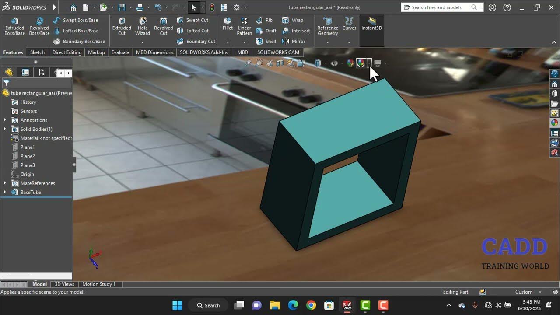560x315 pixels.
Task: Click the Intersect feature
Action: (x=296, y=31)
